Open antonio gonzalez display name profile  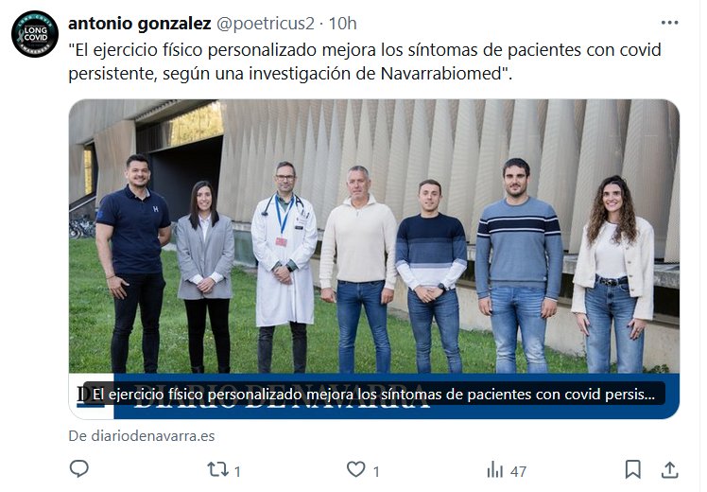point(139,24)
